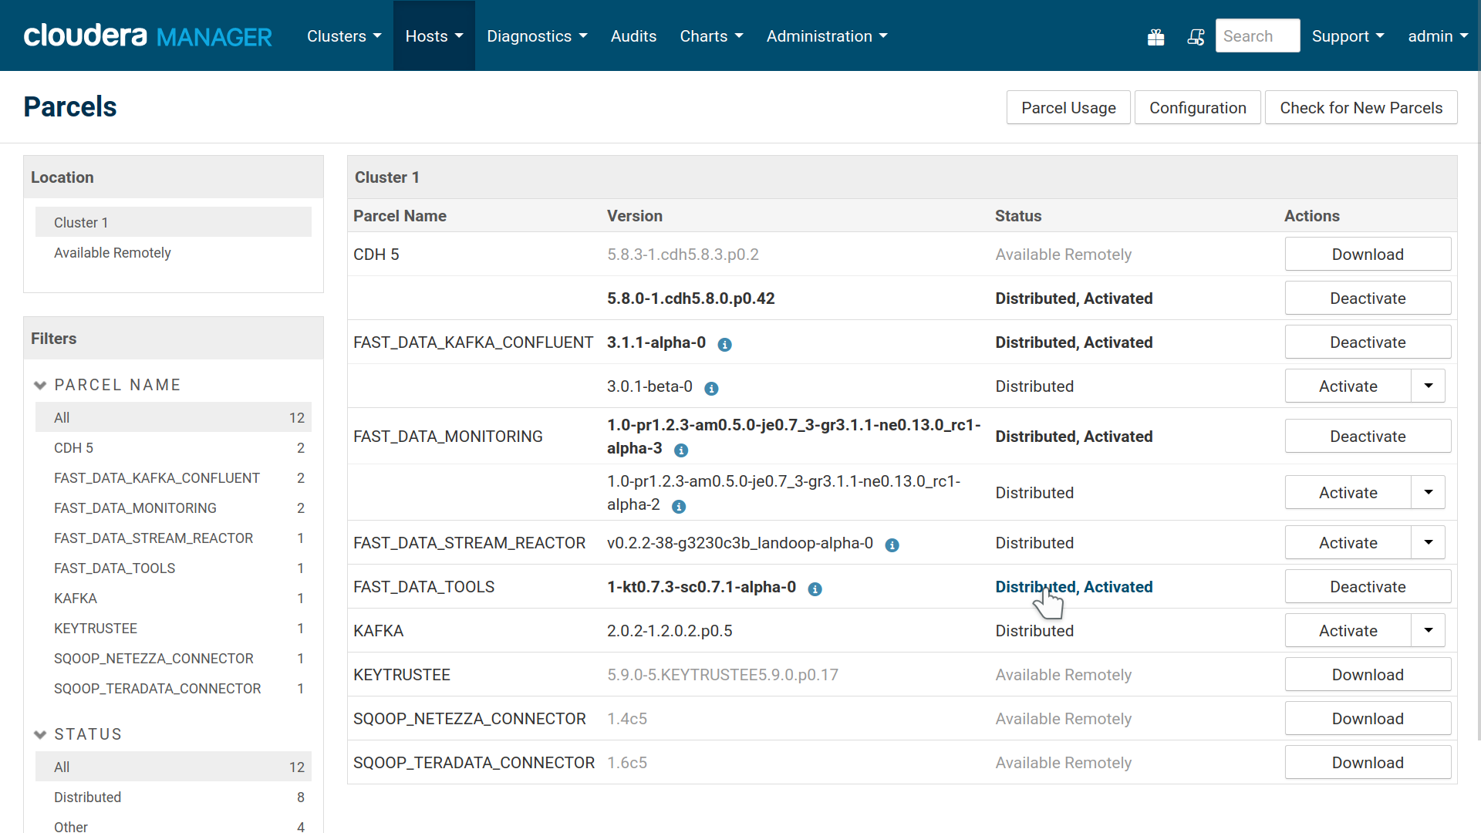
Task: Open the Hosts menu
Action: point(434,36)
